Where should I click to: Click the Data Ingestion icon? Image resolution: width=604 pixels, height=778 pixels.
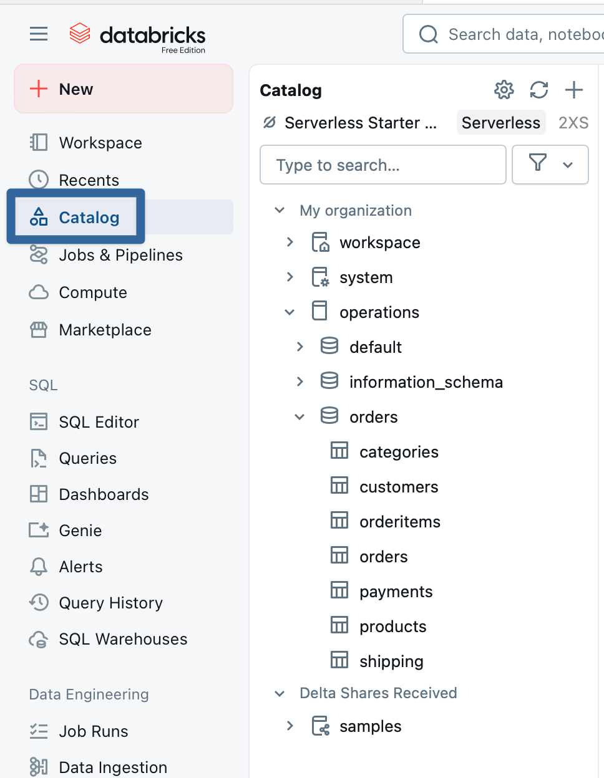pyautogui.click(x=39, y=767)
